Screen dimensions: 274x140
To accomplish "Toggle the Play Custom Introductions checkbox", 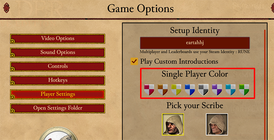I will point(134,62).
